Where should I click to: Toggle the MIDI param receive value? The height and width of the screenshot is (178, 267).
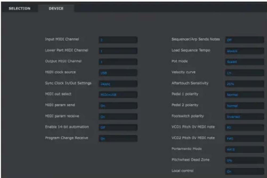tap(118, 117)
